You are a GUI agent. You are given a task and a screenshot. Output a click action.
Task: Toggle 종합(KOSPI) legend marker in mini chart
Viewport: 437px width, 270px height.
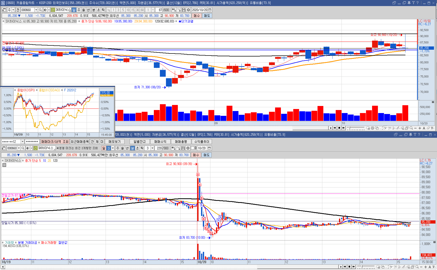click(15, 90)
